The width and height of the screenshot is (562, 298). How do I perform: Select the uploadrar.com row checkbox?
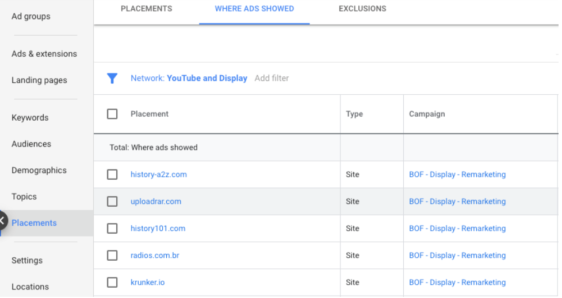112,202
